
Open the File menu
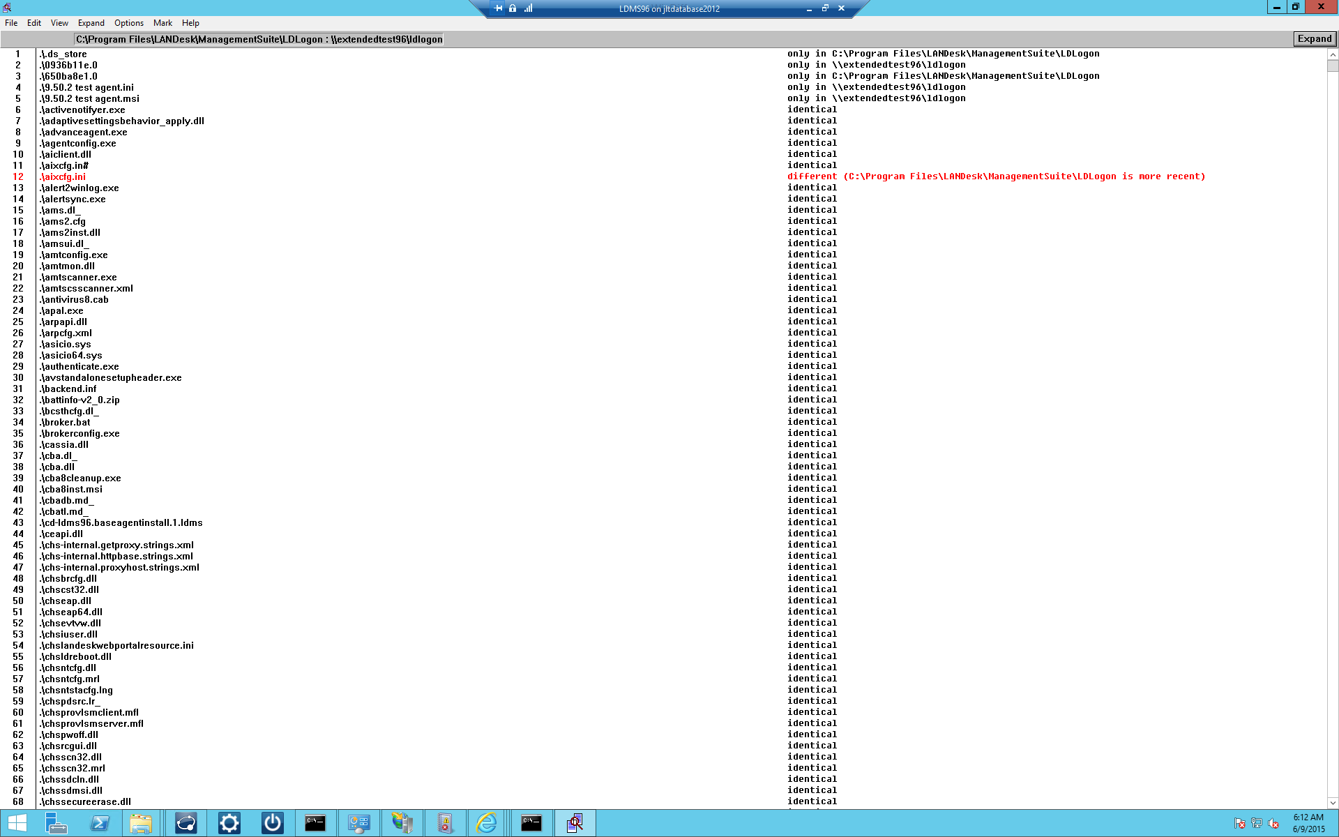coord(11,22)
